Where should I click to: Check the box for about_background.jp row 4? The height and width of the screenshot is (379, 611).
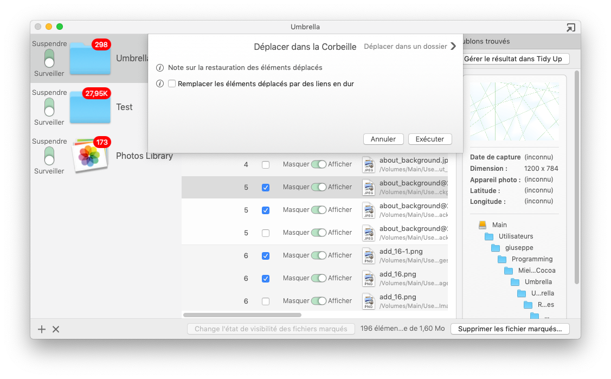tap(266, 165)
